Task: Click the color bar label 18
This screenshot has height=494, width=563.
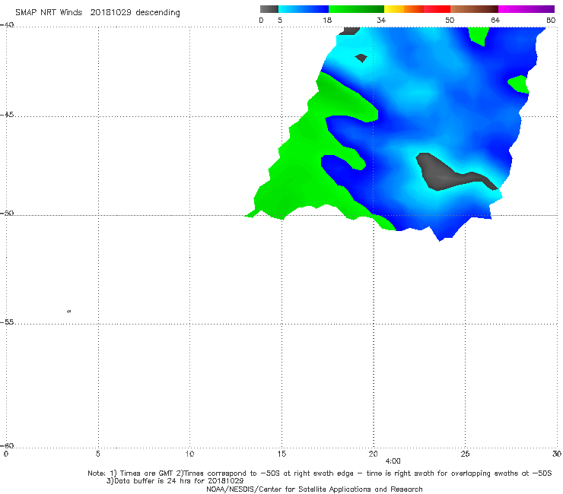Action: 327,21
